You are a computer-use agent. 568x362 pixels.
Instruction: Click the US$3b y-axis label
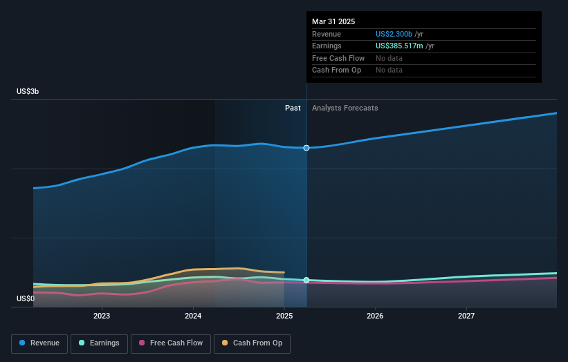[28, 91]
